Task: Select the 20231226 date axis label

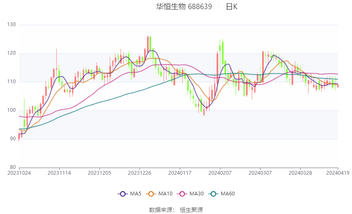Action: point(140,173)
